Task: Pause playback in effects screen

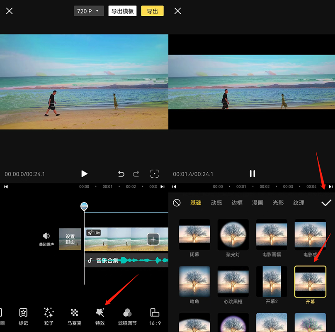Action: coord(252,174)
